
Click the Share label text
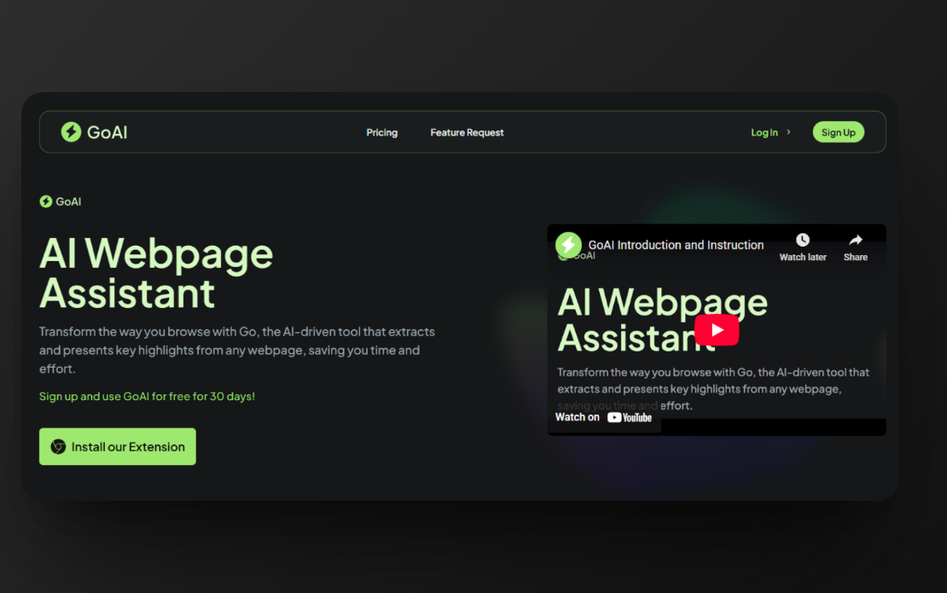tap(855, 256)
